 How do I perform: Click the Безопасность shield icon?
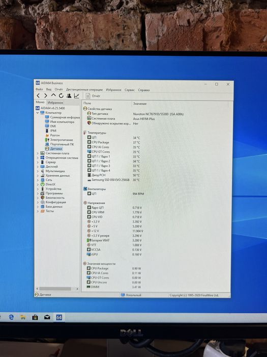coord(42,198)
